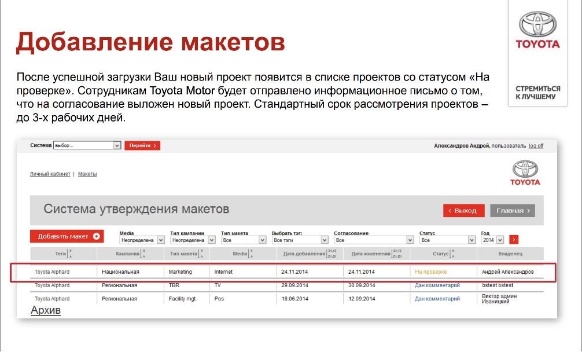This screenshot has width=582, height=352.
Task: Sort by Кампания column sort icon
Action: 143,254
